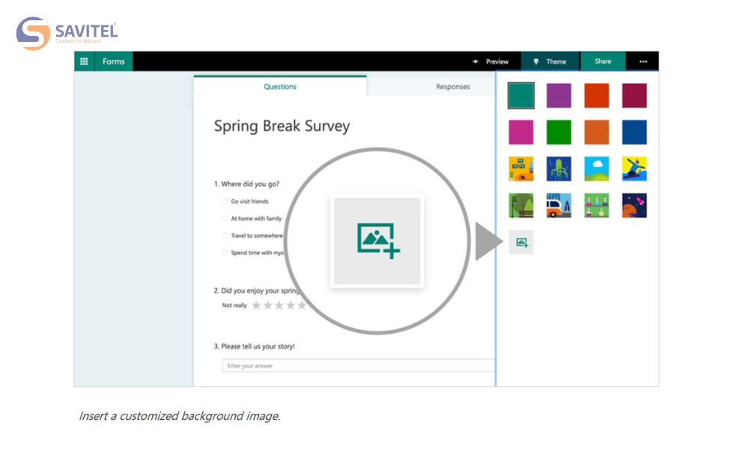Select the blue theme color swatch
Image resolution: width=749 pixels, height=449 pixels.
pos(634,132)
